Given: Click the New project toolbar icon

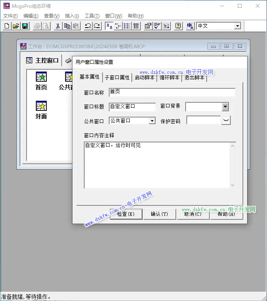Looking at the screenshot, I should click(7, 26).
